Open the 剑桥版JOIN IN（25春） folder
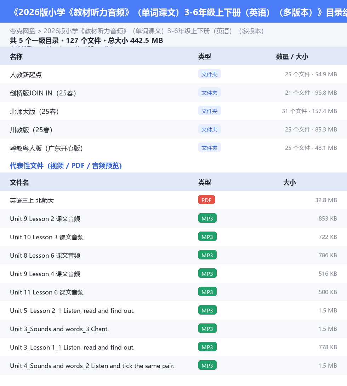 pyautogui.click(x=173, y=93)
